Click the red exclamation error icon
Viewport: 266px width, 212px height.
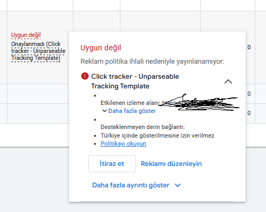coord(85,76)
